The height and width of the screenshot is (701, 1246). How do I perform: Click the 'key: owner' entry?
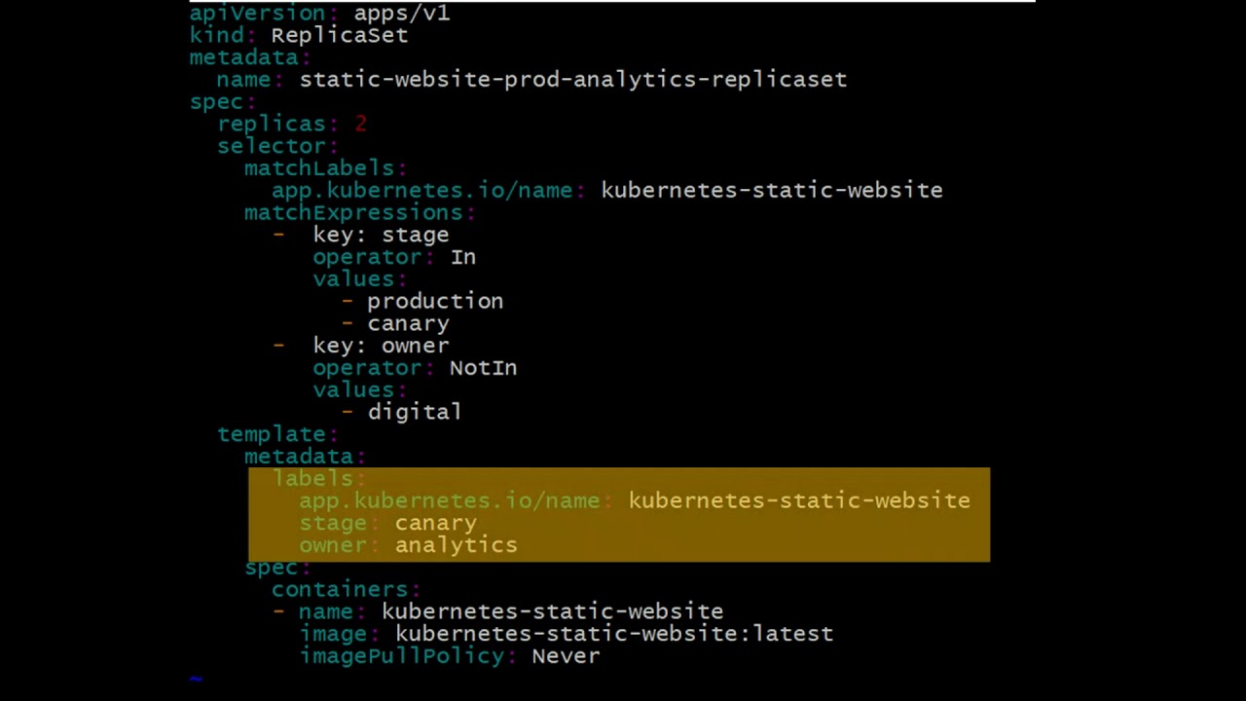(381, 346)
